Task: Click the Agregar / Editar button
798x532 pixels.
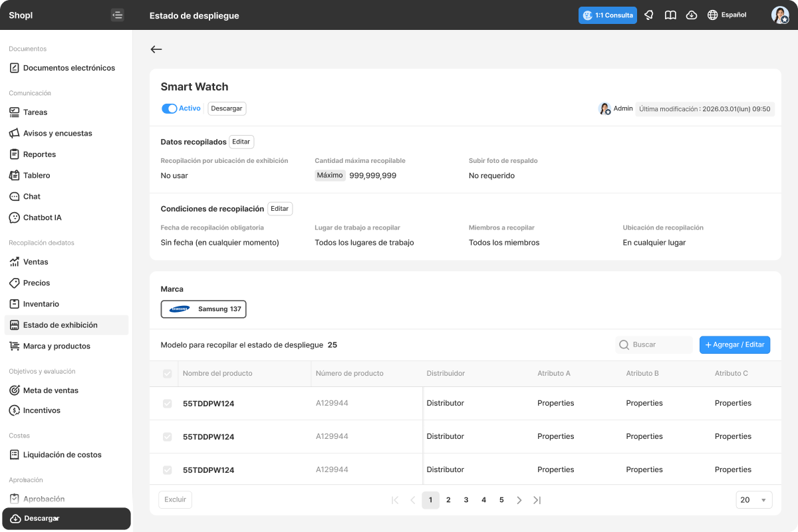Action: [735, 344]
